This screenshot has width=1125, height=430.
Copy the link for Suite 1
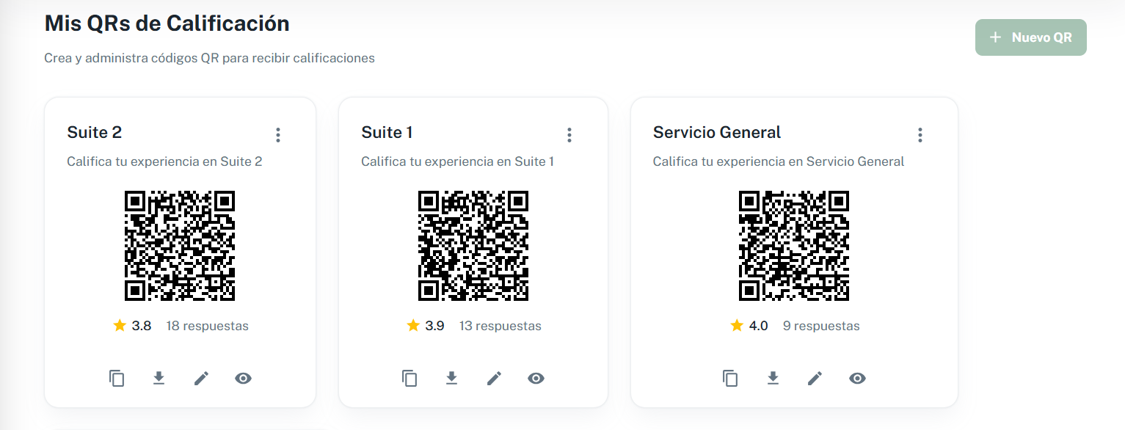pyautogui.click(x=409, y=379)
